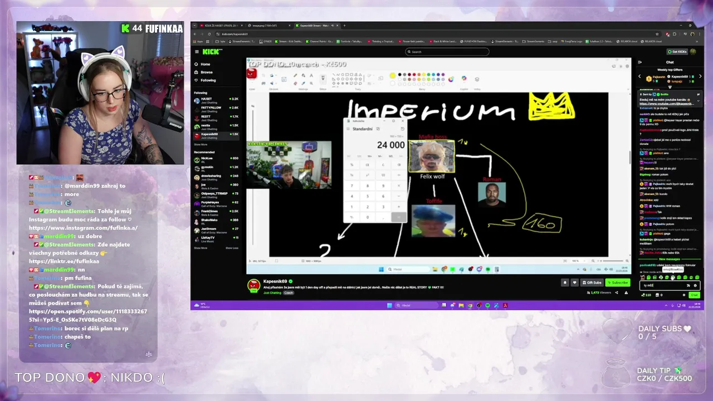Collapse the chat panel
713x401 pixels.
pyautogui.click(x=639, y=62)
